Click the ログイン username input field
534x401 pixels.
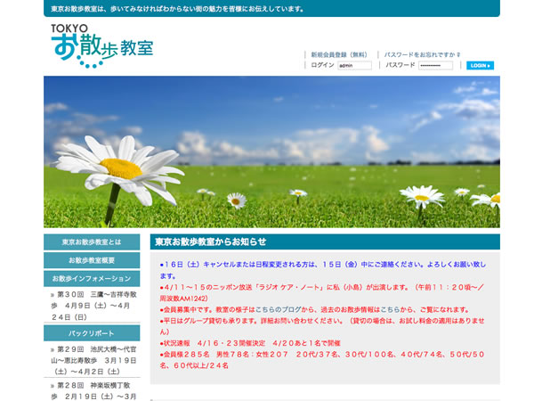click(x=354, y=65)
